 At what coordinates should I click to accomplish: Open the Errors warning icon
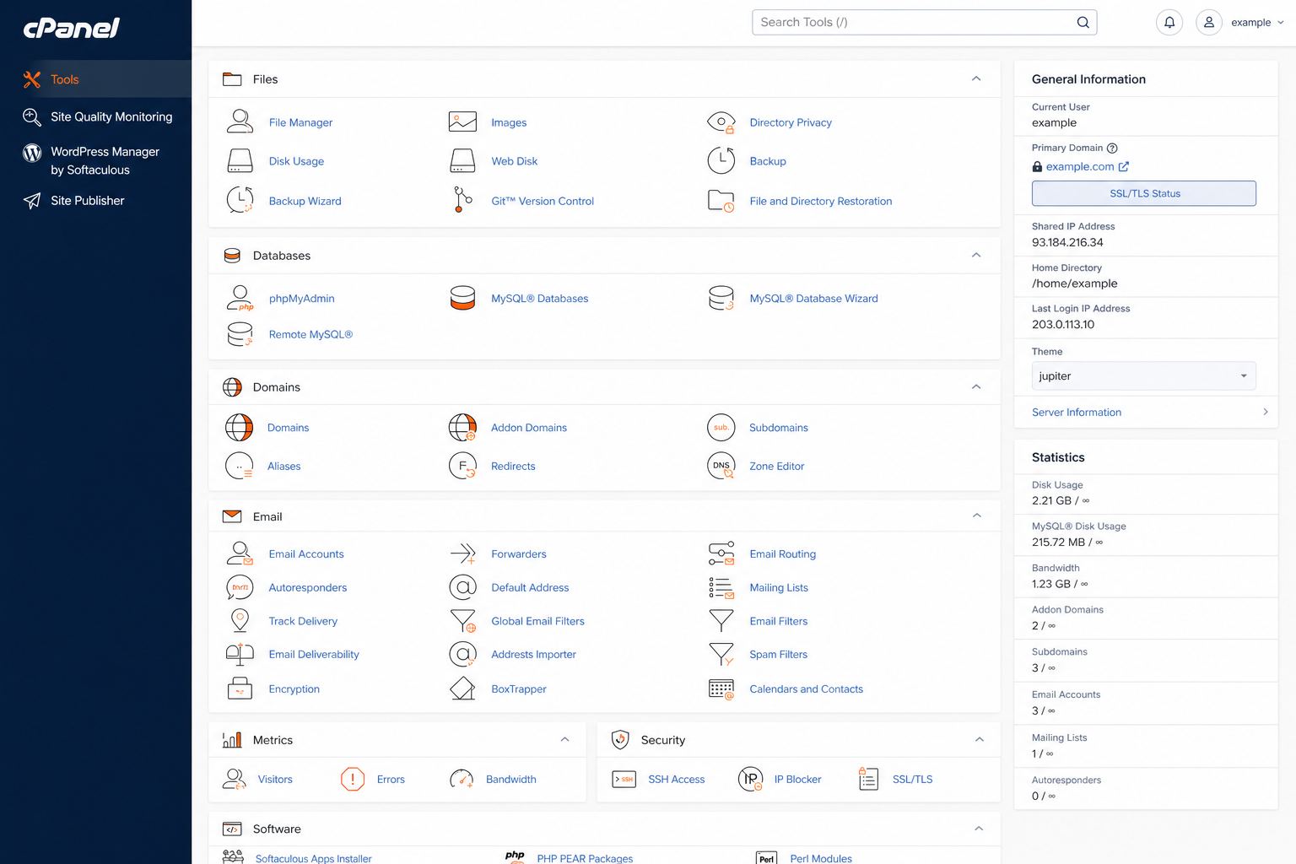click(352, 779)
